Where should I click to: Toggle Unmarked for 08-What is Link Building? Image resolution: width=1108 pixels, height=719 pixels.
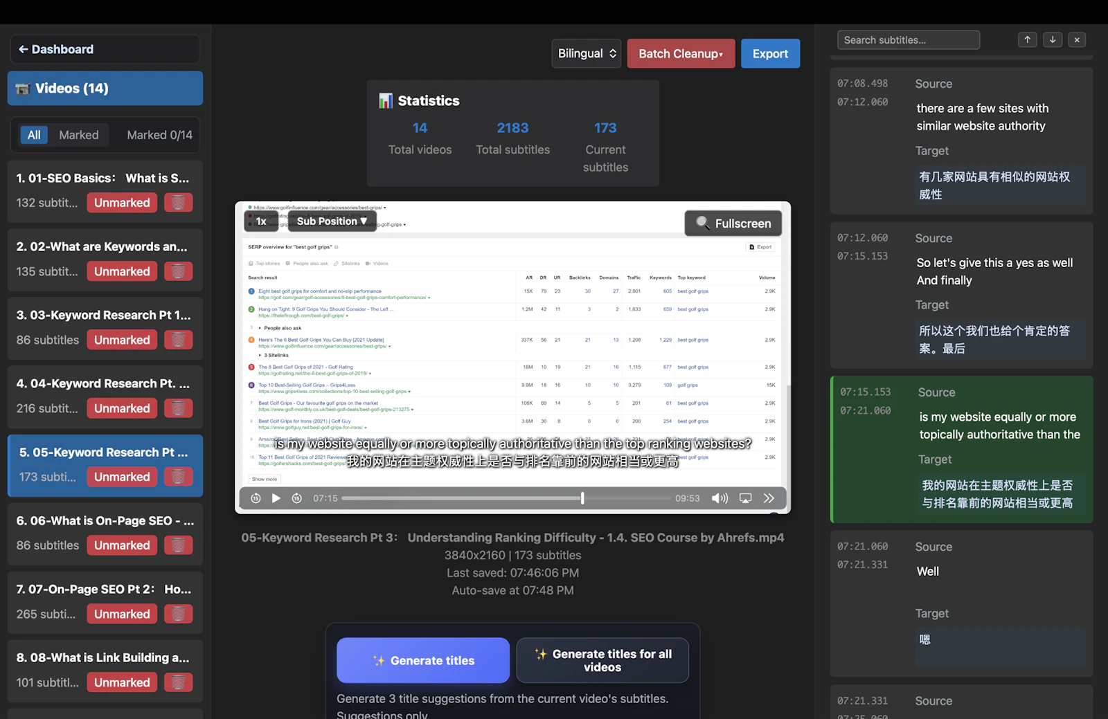click(122, 682)
